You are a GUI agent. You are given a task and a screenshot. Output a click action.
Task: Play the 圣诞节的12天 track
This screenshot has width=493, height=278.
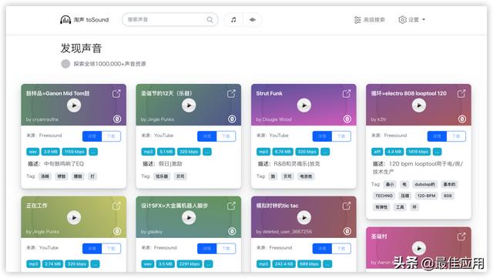tap(189, 106)
